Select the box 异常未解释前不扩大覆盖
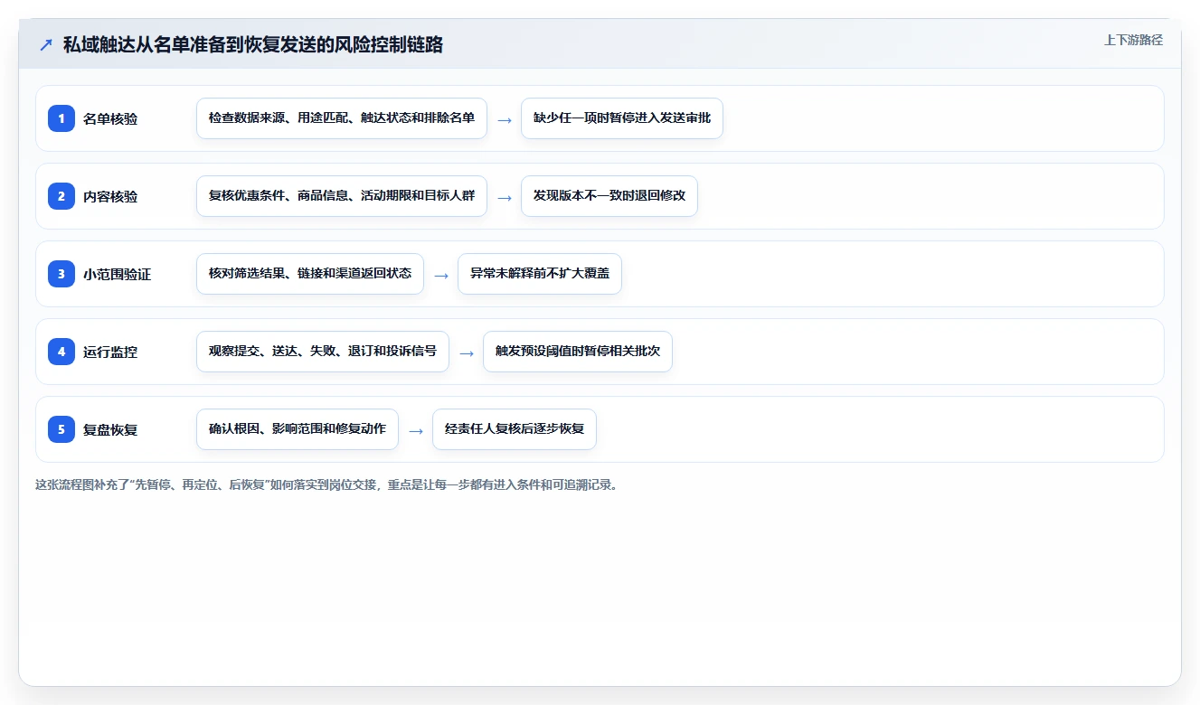This screenshot has width=1200, height=705. coord(540,274)
